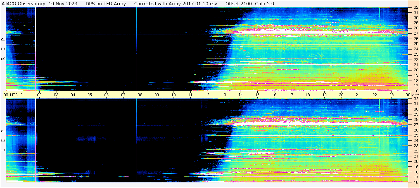Click the '19' hour tick on the time axis

(x=324, y=95)
